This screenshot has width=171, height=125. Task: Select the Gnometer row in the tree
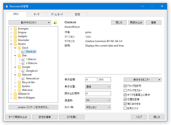(x=23, y=40)
